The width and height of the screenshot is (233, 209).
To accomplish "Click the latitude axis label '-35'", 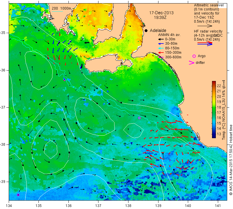I will coord(3,33).
